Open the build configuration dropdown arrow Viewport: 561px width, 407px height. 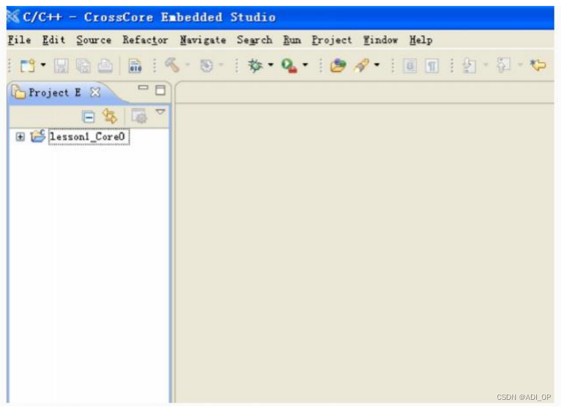click(x=221, y=65)
